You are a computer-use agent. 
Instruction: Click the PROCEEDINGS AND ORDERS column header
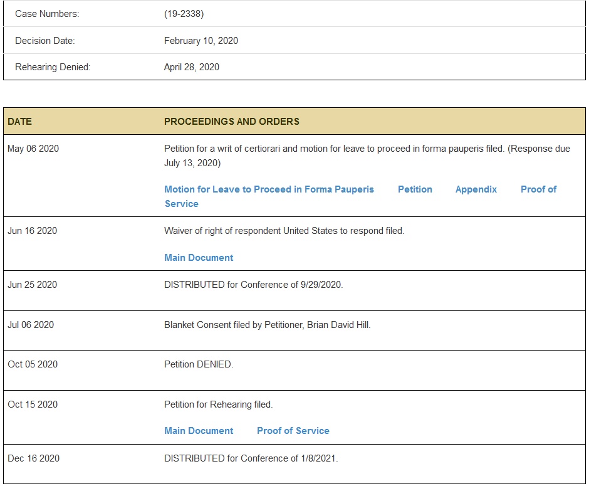point(232,122)
